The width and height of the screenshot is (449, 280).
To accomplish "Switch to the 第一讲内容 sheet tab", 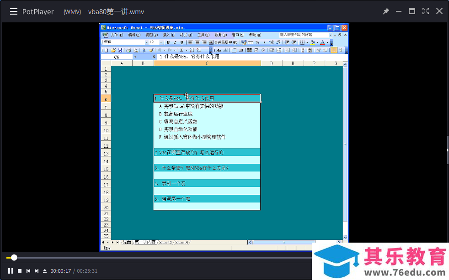I will [x=145, y=242].
